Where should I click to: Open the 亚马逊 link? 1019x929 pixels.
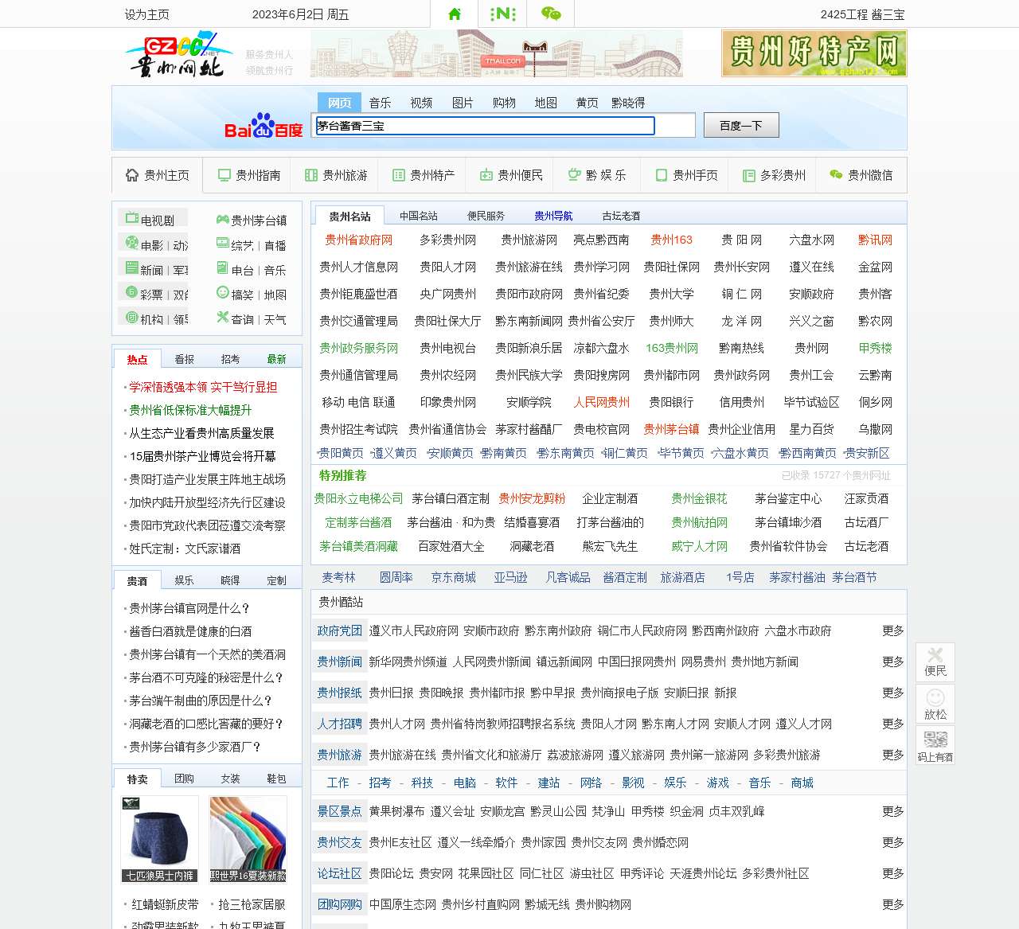point(510,577)
